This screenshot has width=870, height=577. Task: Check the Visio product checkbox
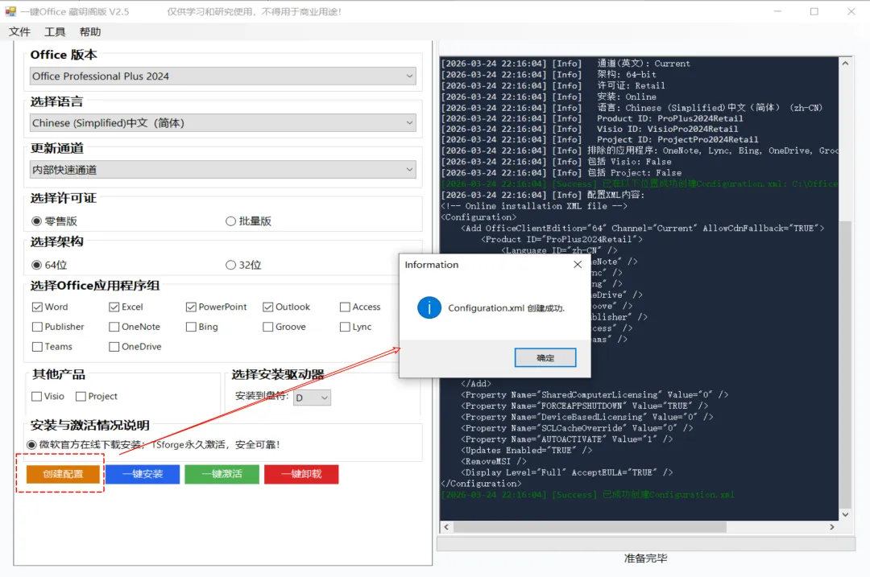(x=36, y=396)
